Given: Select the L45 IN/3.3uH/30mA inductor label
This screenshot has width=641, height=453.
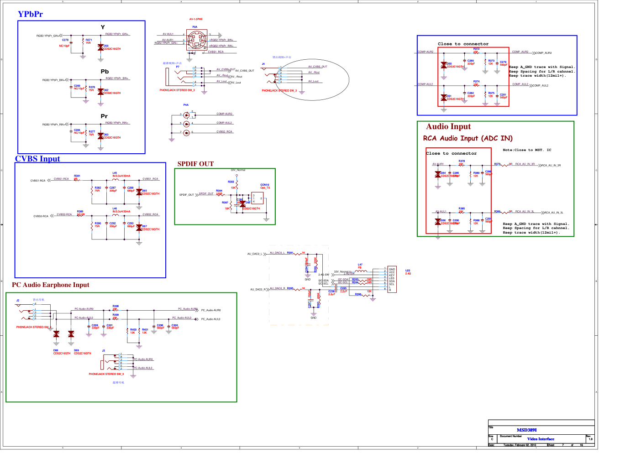Looking at the screenshot, I should pyautogui.click(x=121, y=174).
